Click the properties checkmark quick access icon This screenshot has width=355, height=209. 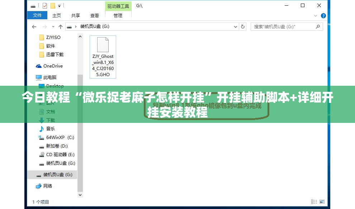(45, 6)
